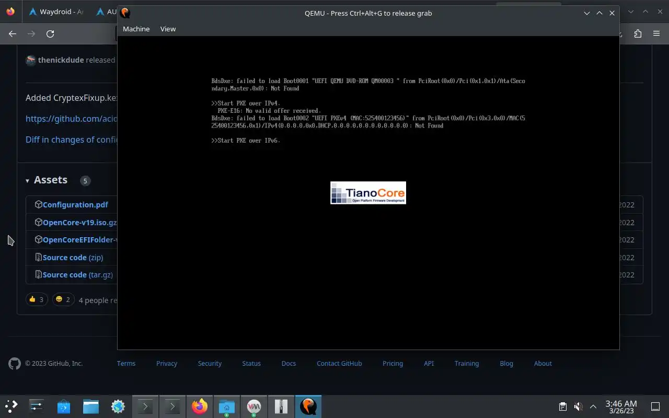Go back in the browser
Screen dimensions: 669x418
tap(13, 33)
